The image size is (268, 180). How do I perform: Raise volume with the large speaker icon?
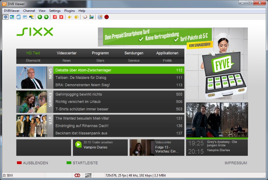pos(76,17)
